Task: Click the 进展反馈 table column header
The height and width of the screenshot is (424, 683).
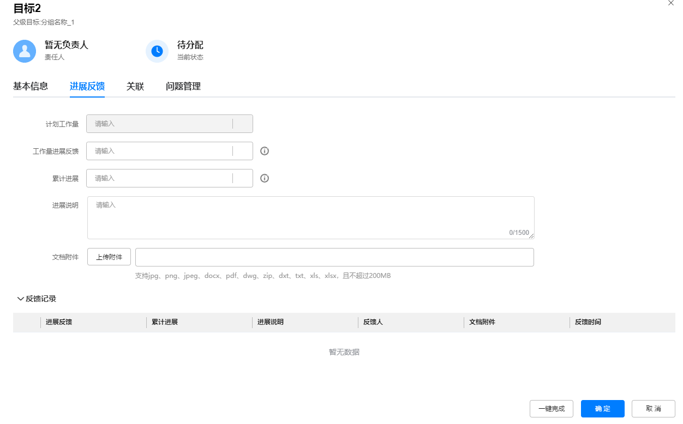Action: (59, 322)
